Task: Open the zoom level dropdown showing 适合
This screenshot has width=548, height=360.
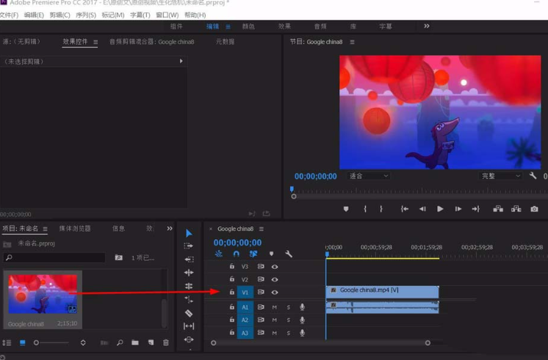Action: [x=367, y=176]
